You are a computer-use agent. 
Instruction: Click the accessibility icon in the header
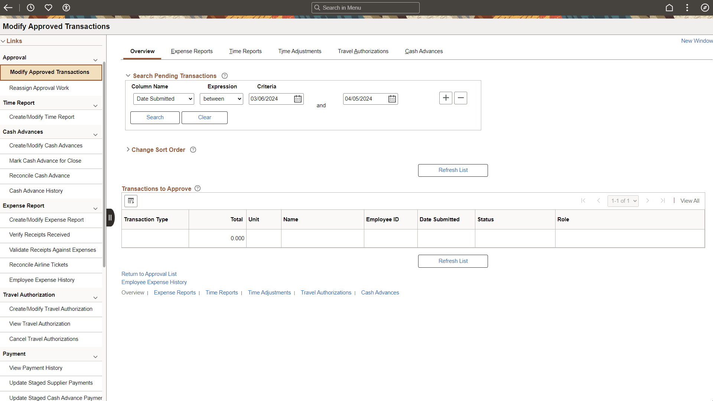(66, 7)
